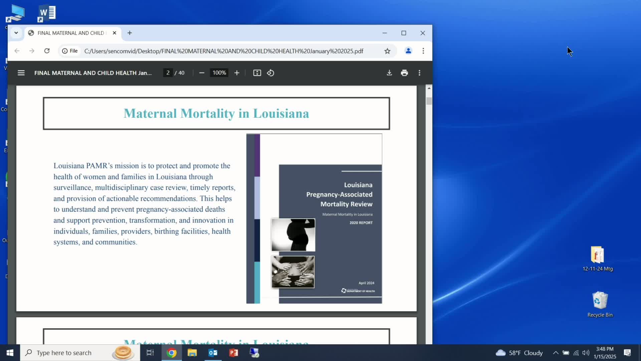Image resolution: width=641 pixels, height=361 pixels.
Task: Open Outlook from the taskbar
Action: (213, 353)
